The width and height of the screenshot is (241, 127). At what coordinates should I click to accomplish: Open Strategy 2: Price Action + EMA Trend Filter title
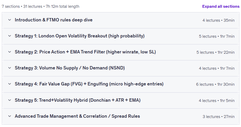point(85,52)
